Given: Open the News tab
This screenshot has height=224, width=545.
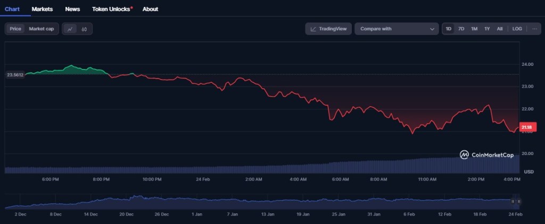Looking at the screenshot, I should point(72,9).
